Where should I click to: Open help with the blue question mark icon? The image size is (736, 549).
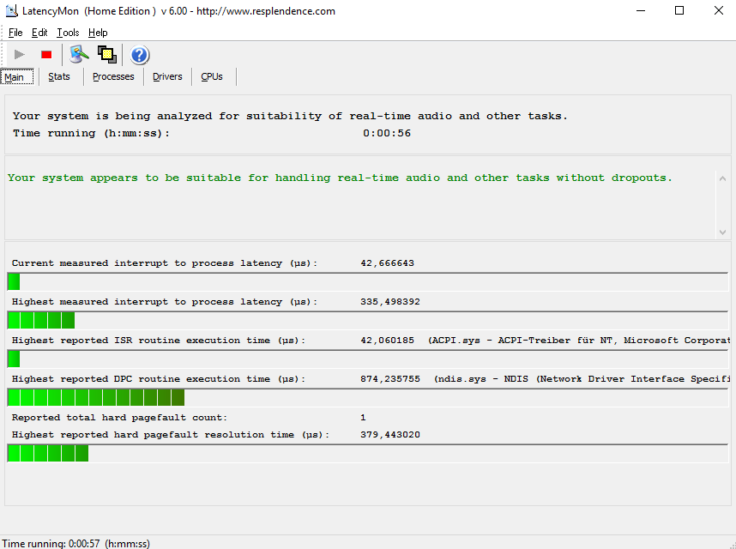pyautogui.click(x=140, y=56)
